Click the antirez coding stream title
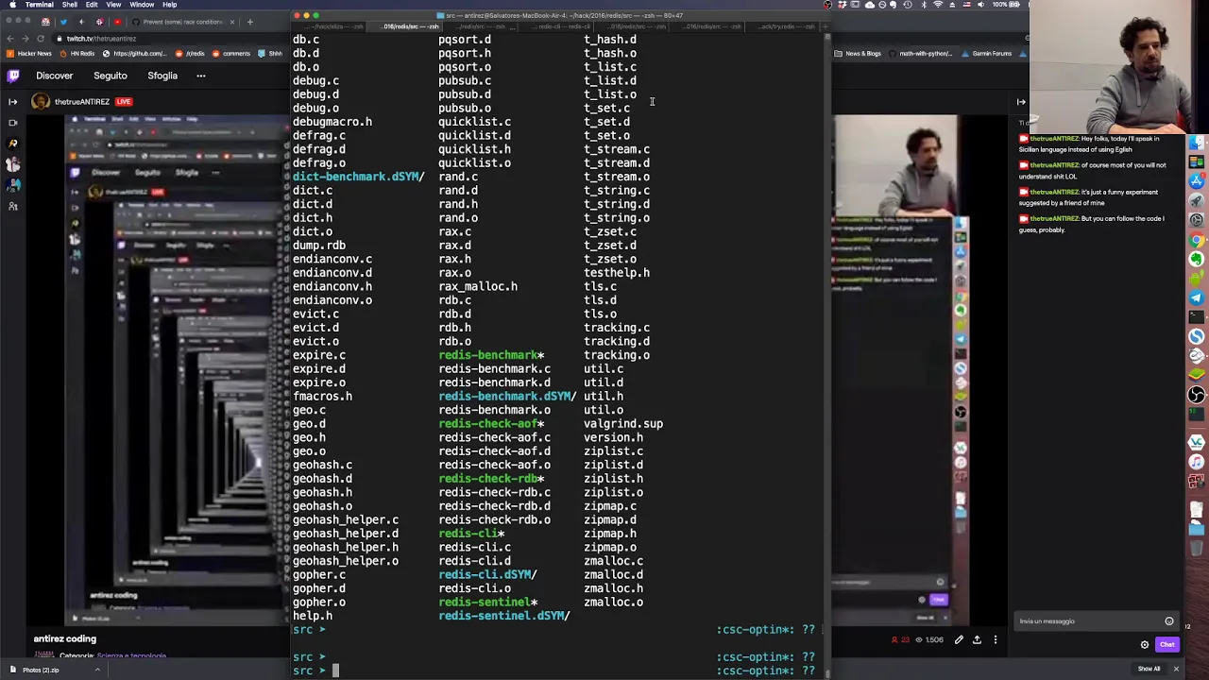Image resolution: width=1209 pixels, height=680 pixels. (x=65, y=639)
